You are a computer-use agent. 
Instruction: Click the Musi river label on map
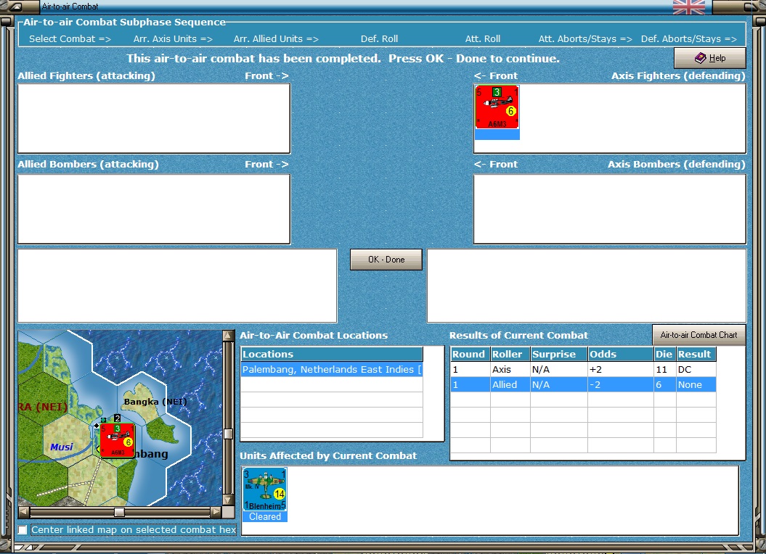click(62, 447)
